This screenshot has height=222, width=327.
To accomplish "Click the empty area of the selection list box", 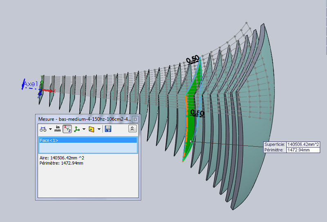I will pos(88,148).
